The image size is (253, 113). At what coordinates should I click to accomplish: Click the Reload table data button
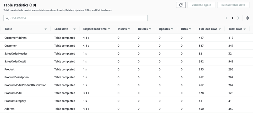233,5
